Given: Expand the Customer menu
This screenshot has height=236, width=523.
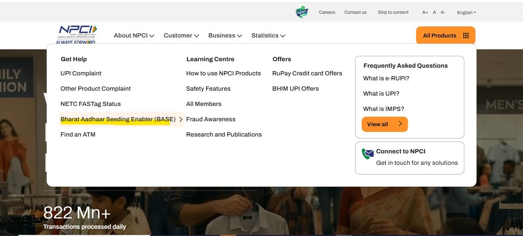Looking at the screenshot, I should (x=182, y=36).
